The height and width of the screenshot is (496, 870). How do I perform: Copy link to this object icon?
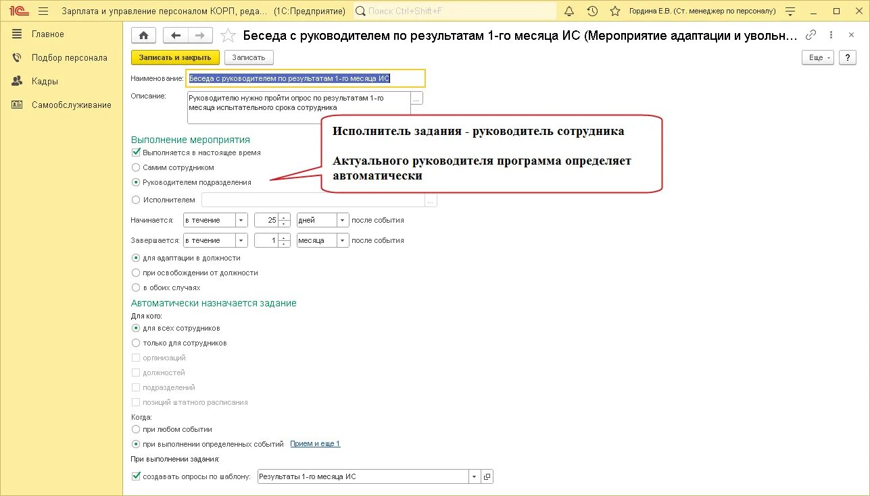(x=811, y=35)
